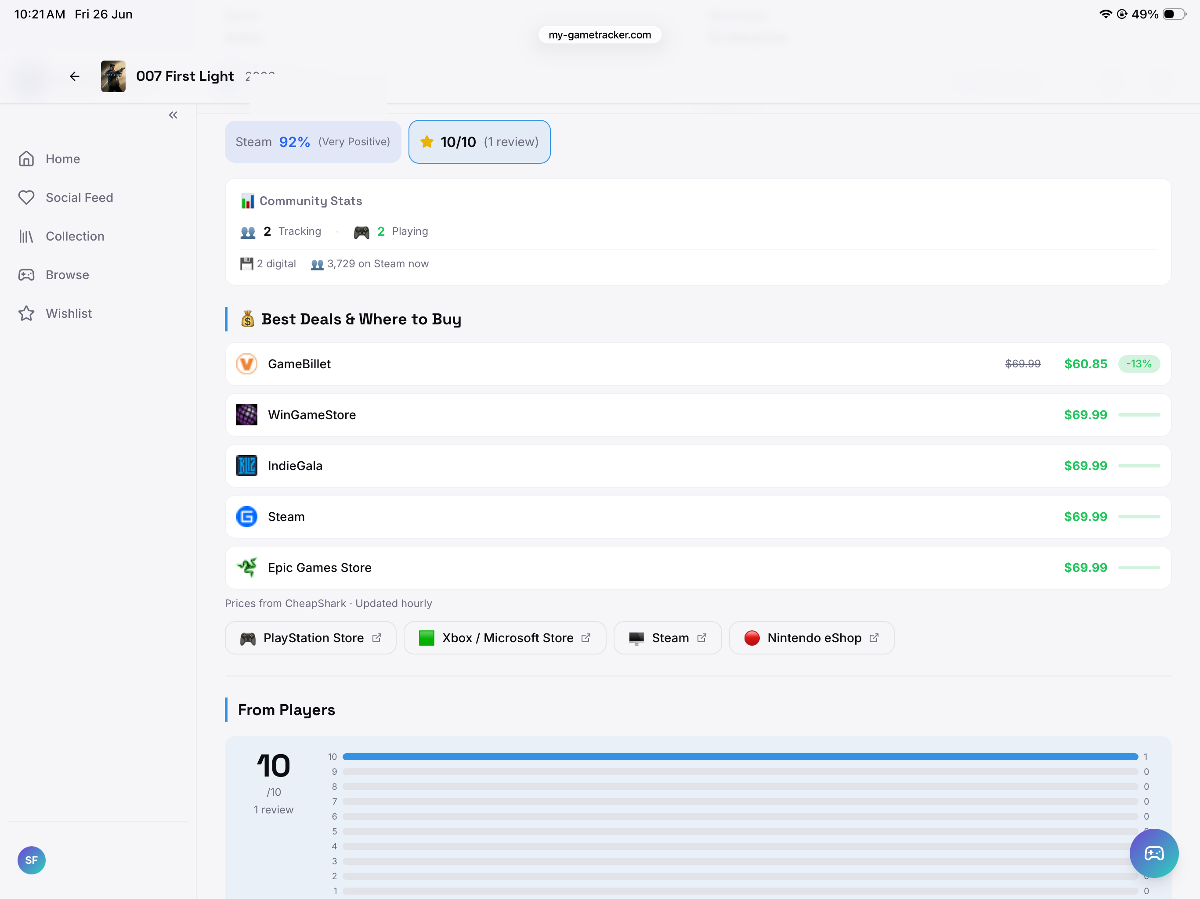Check the battery status icon
Viewport: 1200px width, 899px height.
pos(1175,14)
